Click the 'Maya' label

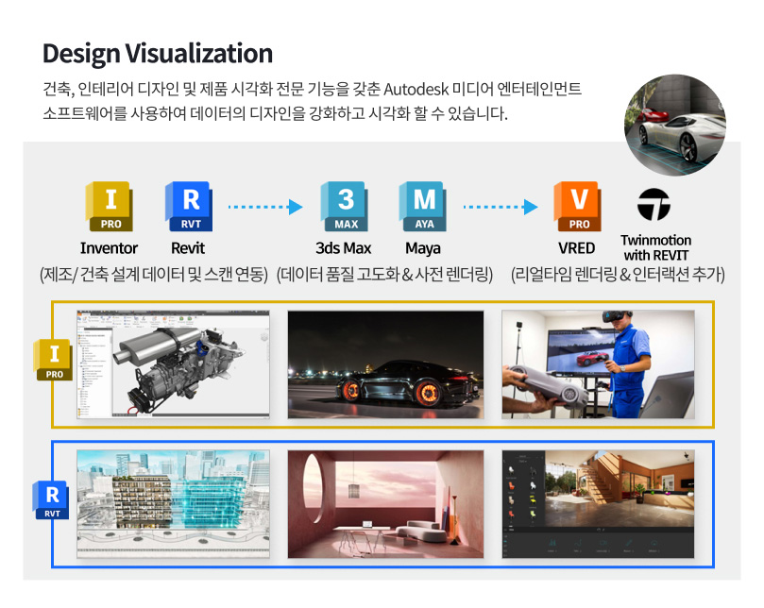point(422,248)
